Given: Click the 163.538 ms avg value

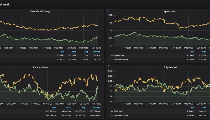Looking at the screenshot, I should [80, 111].
